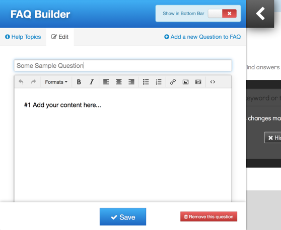Collapse the FAQ Builder panel with chevron
The image size is (281, 230).
[x=260, y=14]
